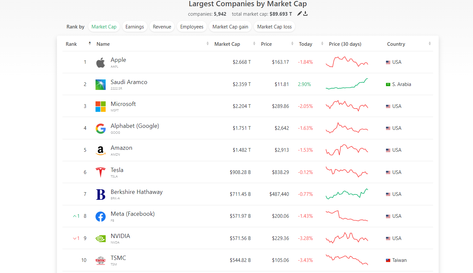This screenshot has height=273, width=473.
Task: Click TSMC's 30-day price chart
Action: (x=347, y=260)
